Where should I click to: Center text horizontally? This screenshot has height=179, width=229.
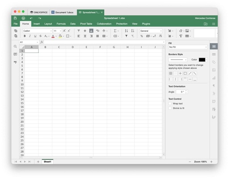pyautogui.click(x=85, y=36)
